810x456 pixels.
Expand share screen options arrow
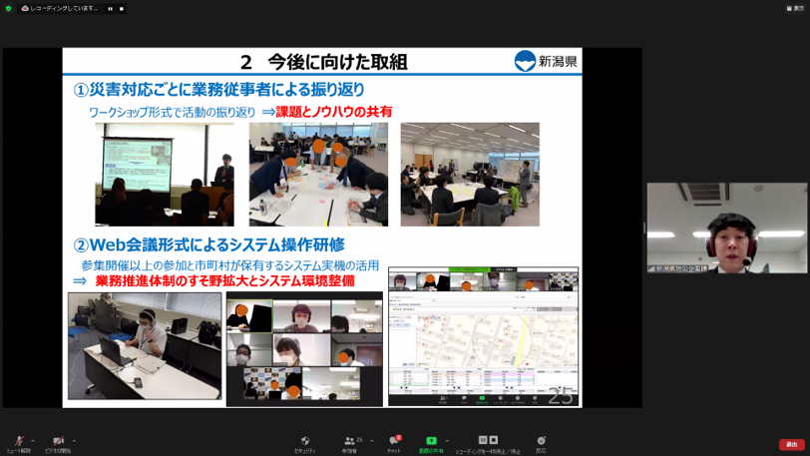point(447,440)
